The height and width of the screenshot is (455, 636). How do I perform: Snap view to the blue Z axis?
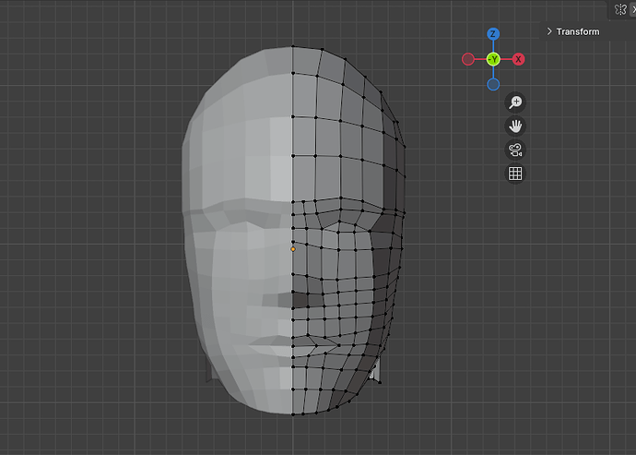[493, 34]
